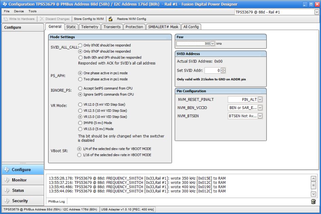Choose Two phase active in ps1 mode
The height and width of the screenshot is (214, 321).
coord(80,79)
